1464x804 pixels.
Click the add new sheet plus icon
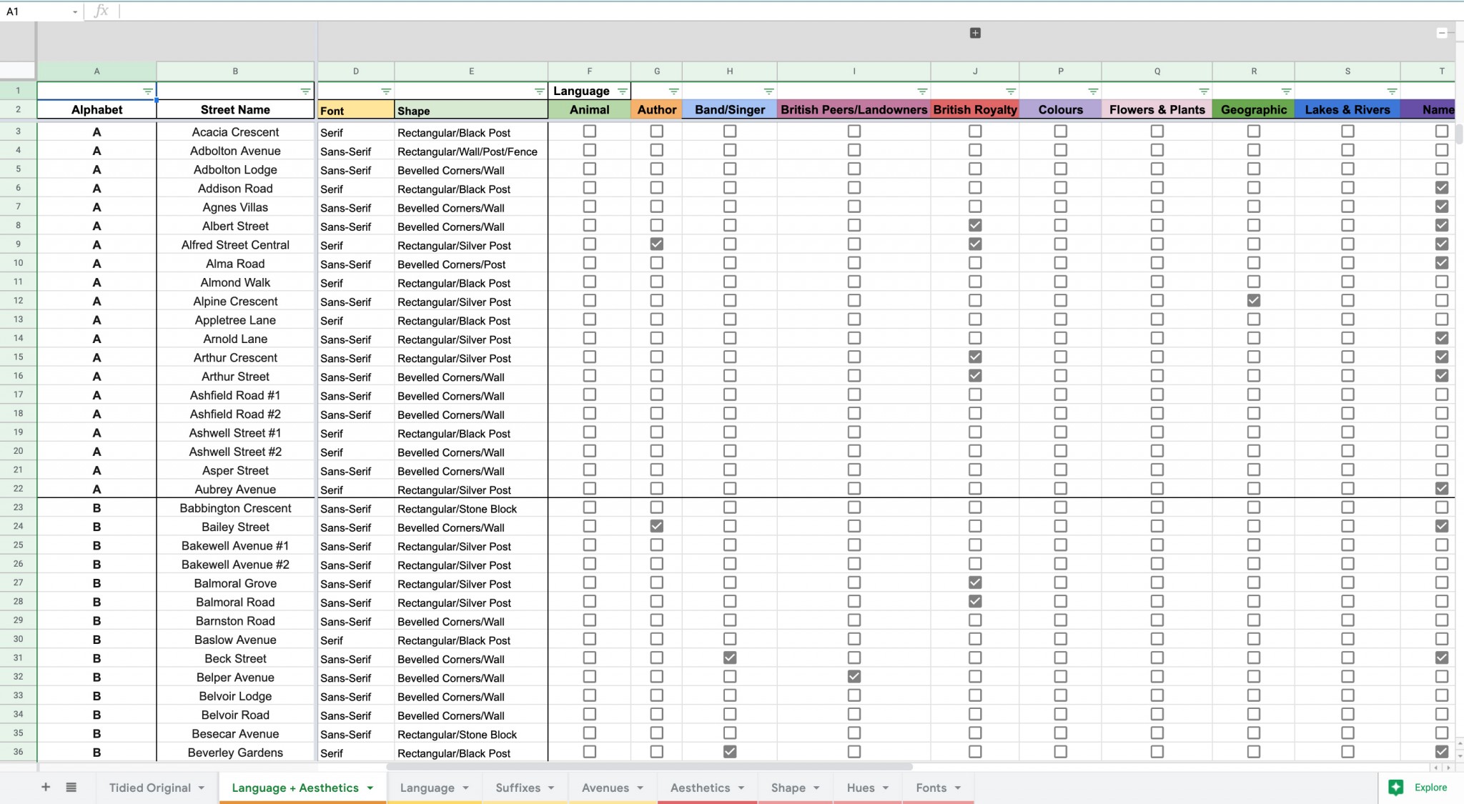pos(46,787)
